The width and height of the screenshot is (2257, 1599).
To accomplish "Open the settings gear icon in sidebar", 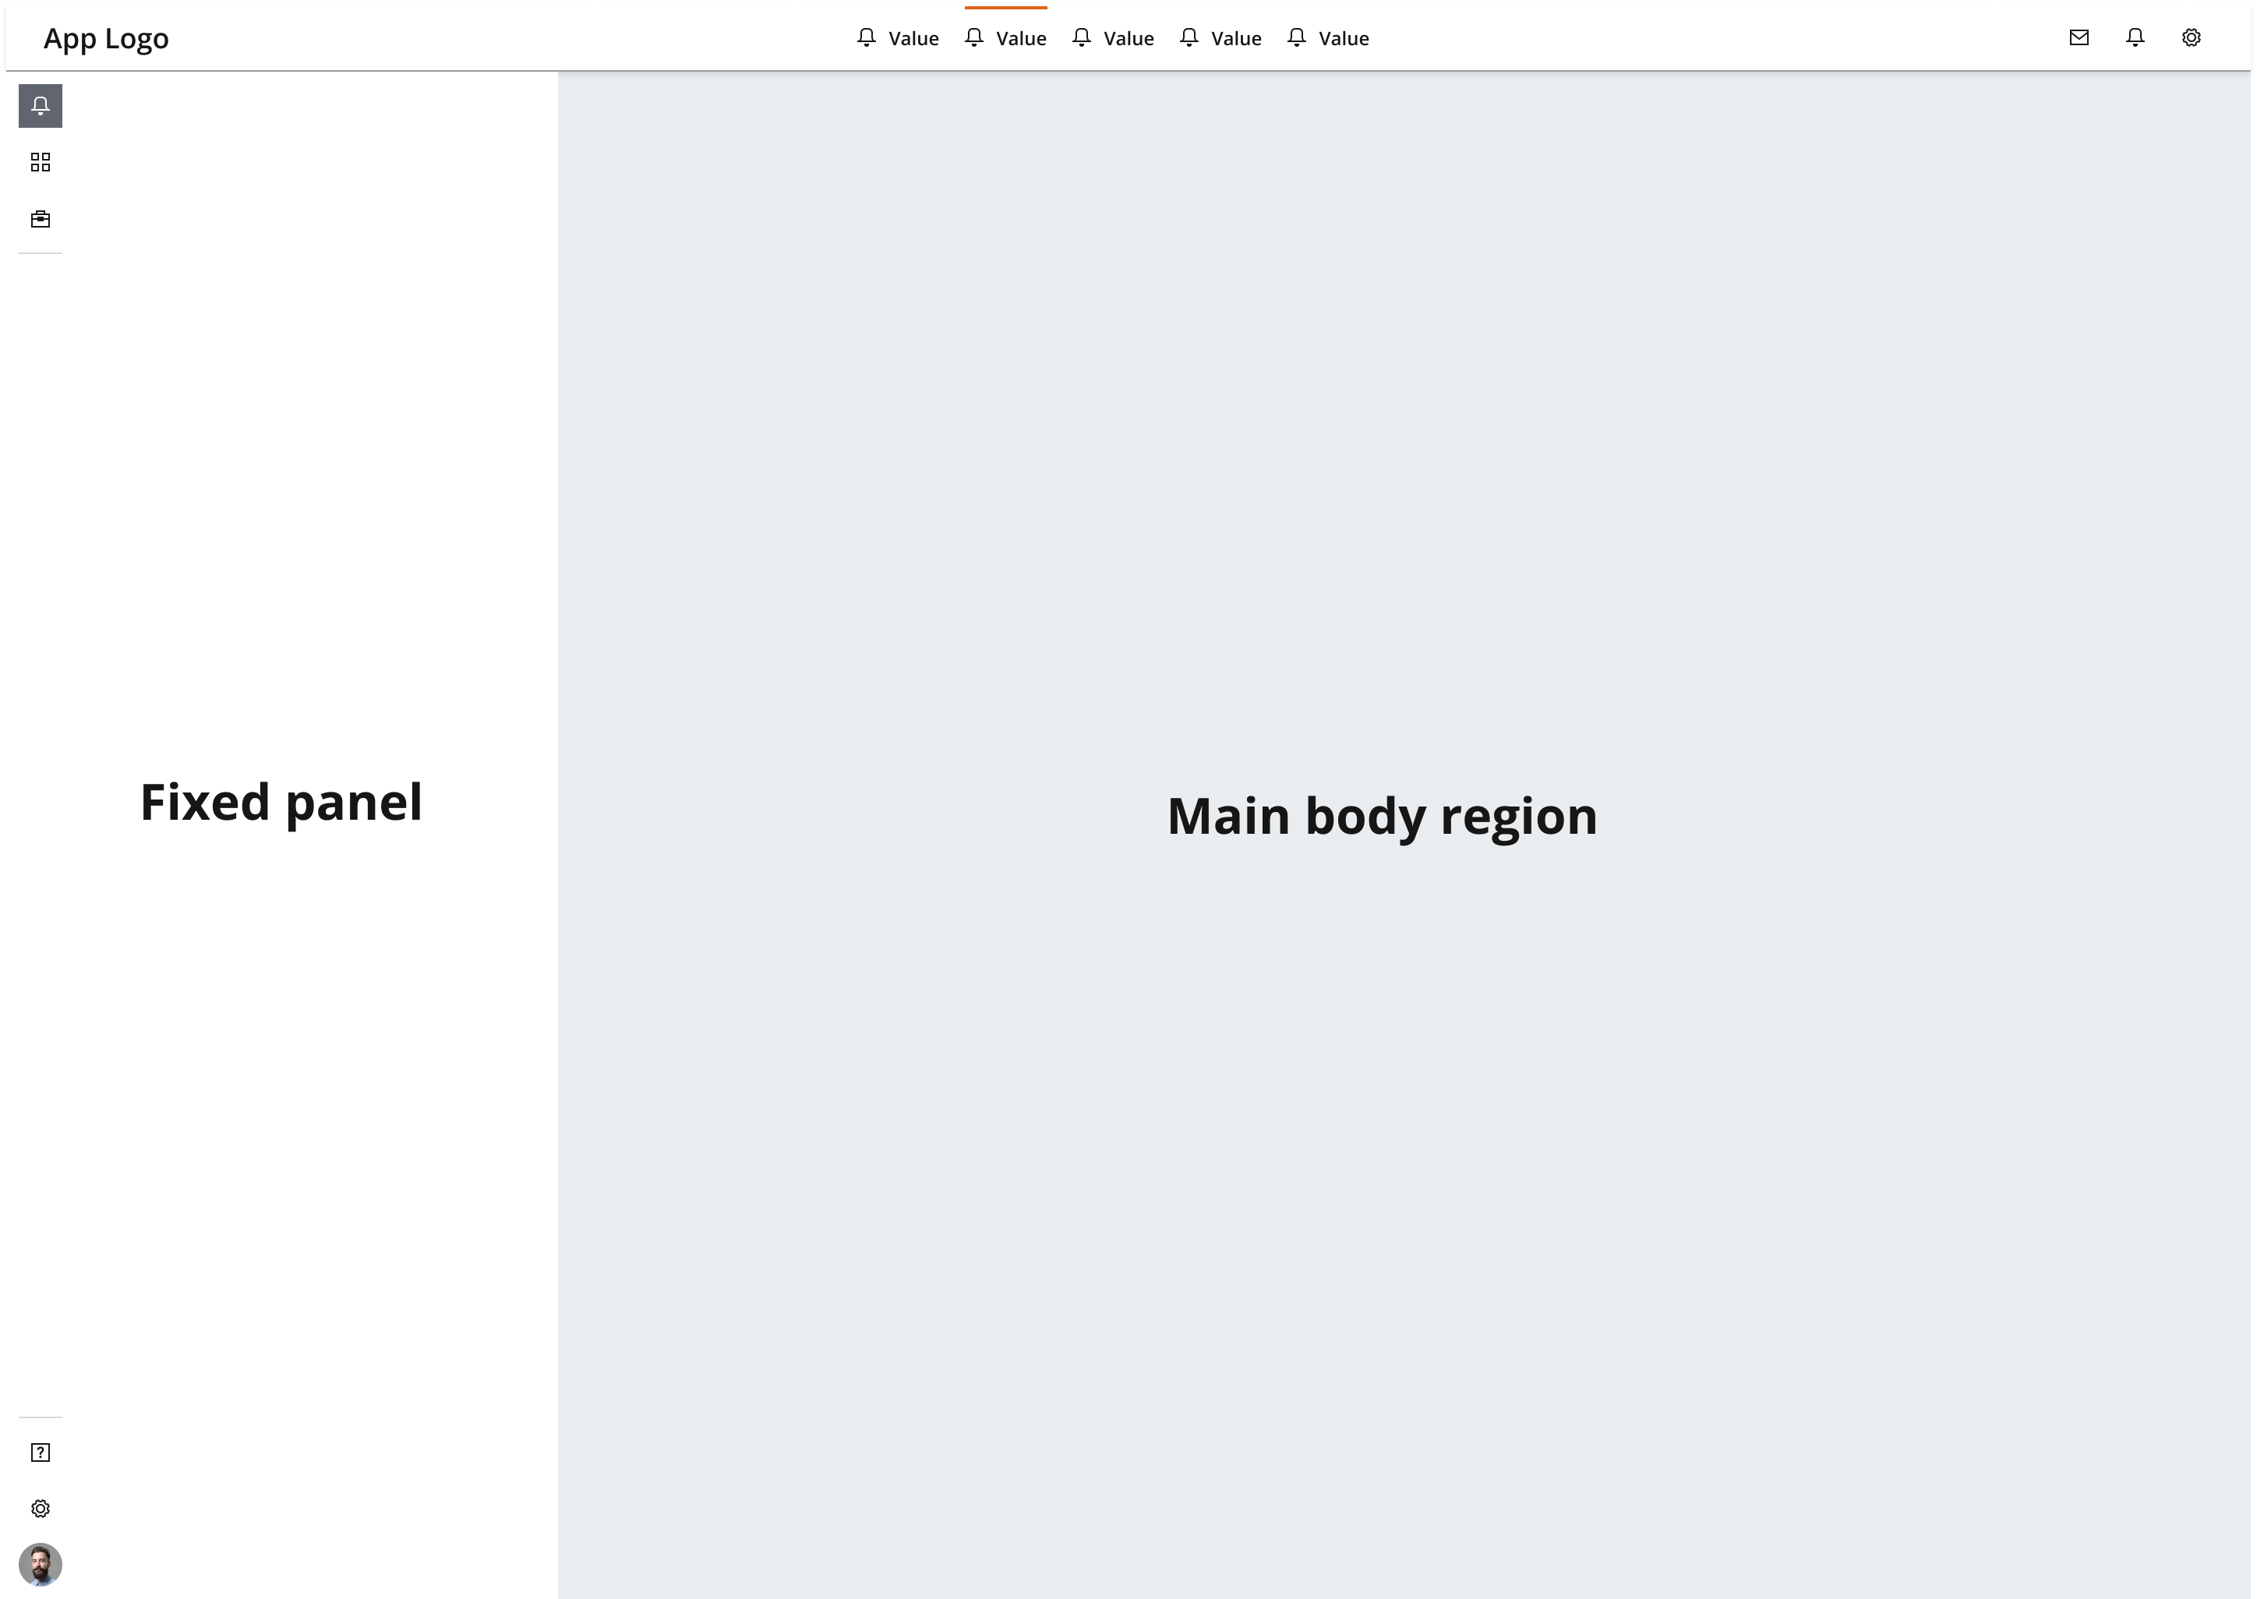I will point(40,1507).
